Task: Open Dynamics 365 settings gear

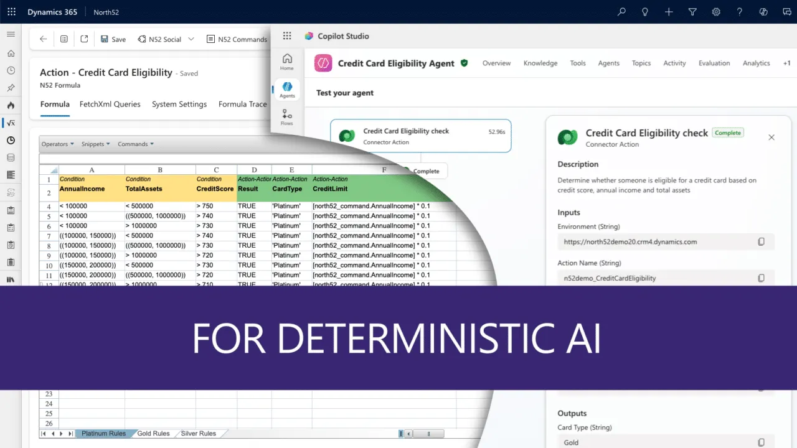Action: (x=716, y=12)
